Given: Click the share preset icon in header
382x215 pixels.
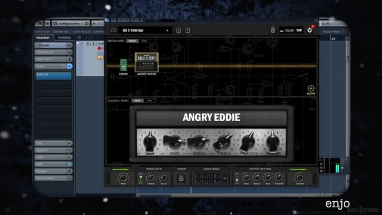Looking at the screenshot, I should point(187,30).
